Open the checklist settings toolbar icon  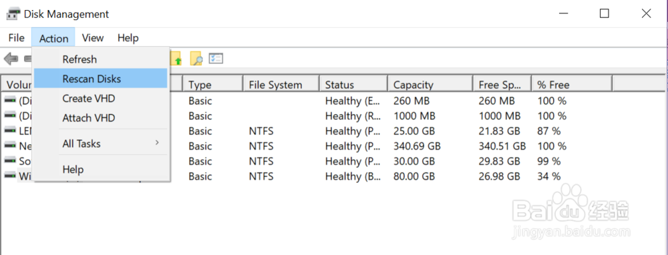(216, 58)
